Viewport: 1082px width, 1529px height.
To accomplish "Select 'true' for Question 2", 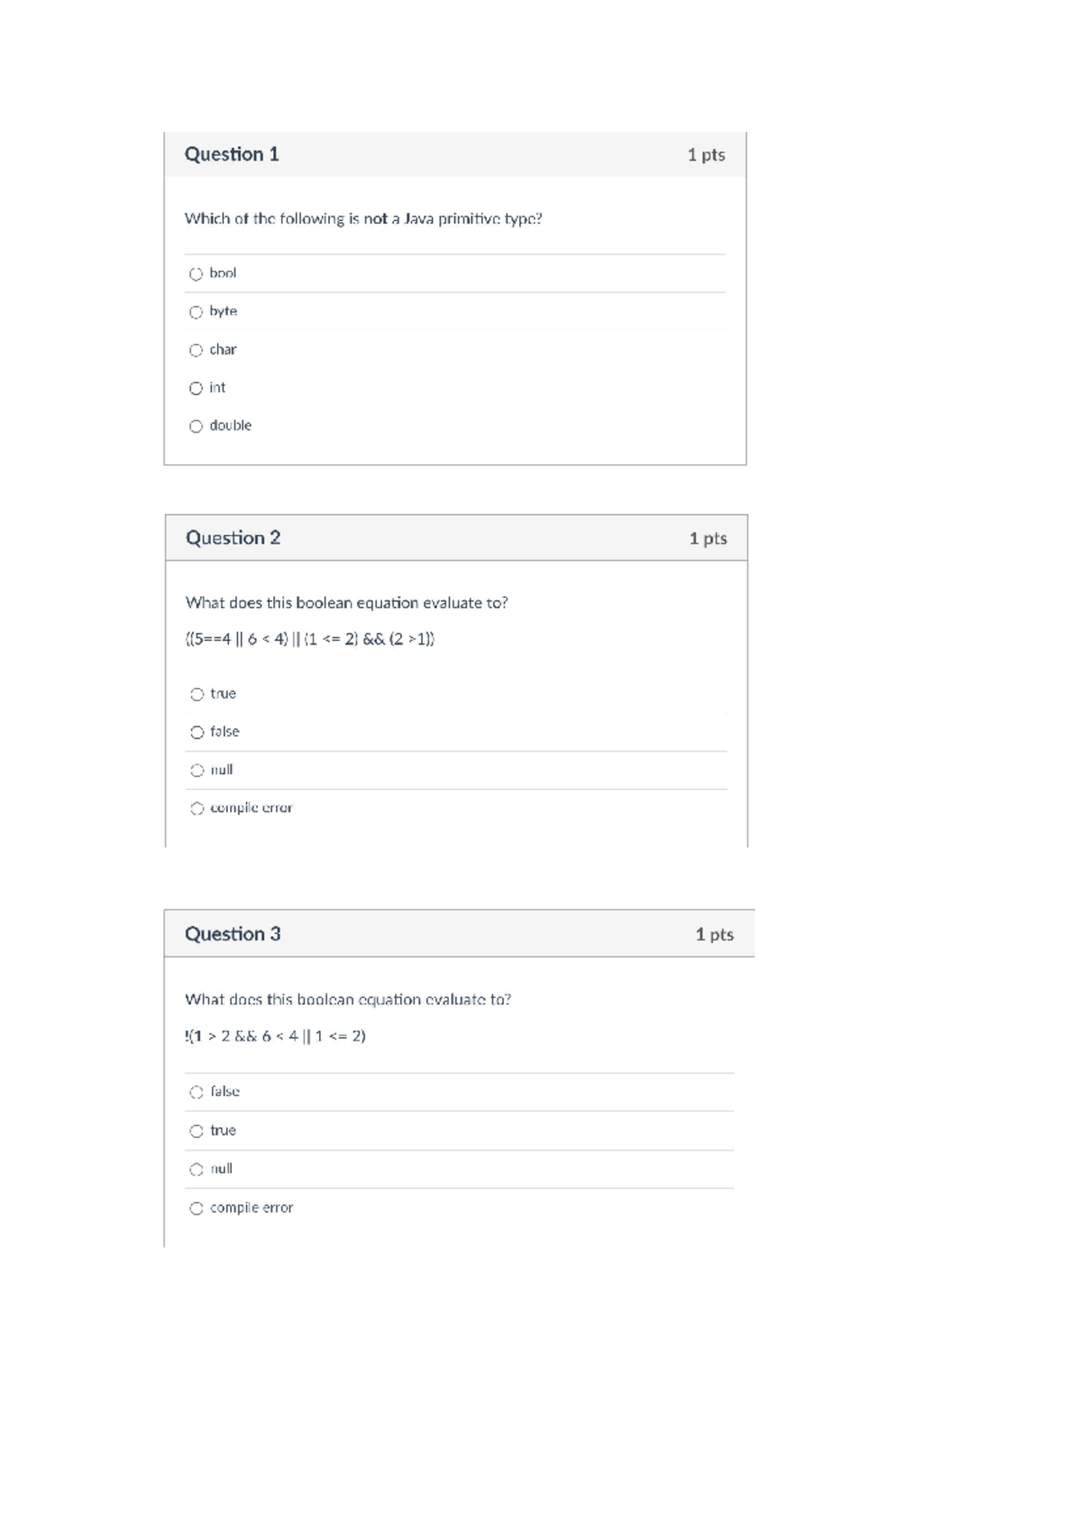I will click(196, 694).
